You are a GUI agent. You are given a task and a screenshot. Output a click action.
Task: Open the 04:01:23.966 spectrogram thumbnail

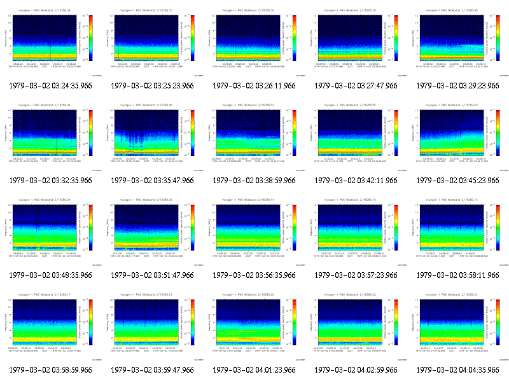(x=254, y=326)
